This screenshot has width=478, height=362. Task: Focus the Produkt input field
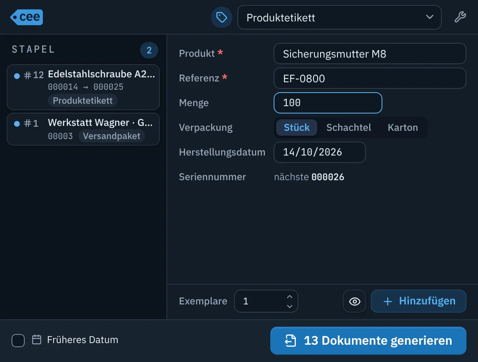[x=370, y=53]
